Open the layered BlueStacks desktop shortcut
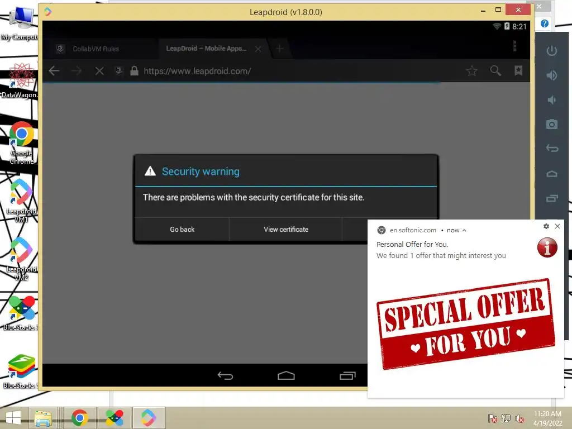Image resolution: width=572 pixels, height=429 pixels. coord(21,371)
